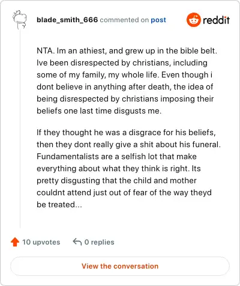This screenshot has width=240, height=286.
Task: Upvote using the orange arrow icon
Action: (x=15, y=242)
